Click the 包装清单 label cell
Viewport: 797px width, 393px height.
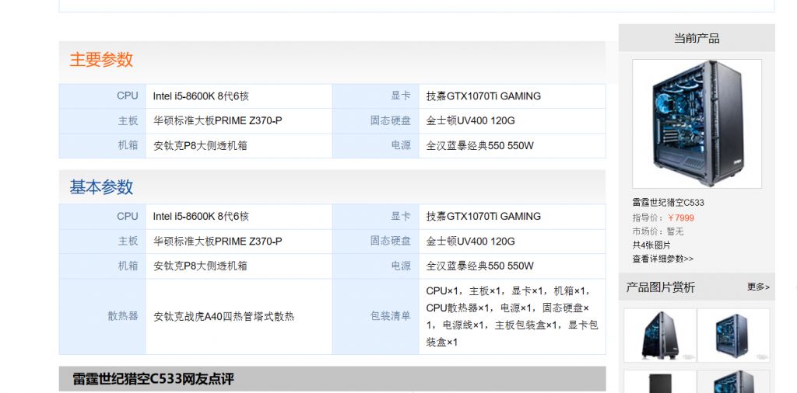376,316
